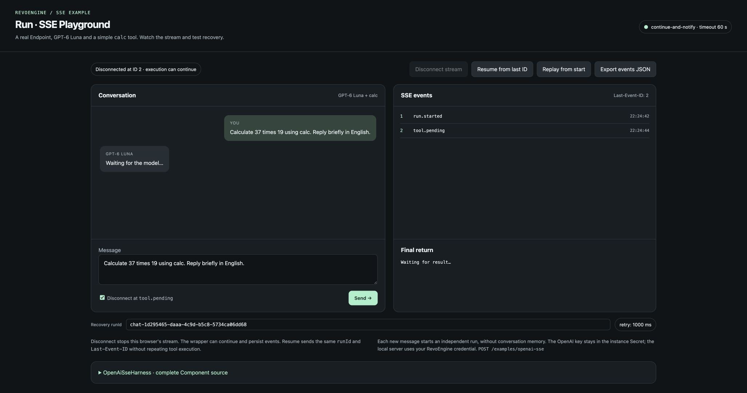Resume the stream from last ID
This screenshot has height=393, width=747.
coord(502,69)
